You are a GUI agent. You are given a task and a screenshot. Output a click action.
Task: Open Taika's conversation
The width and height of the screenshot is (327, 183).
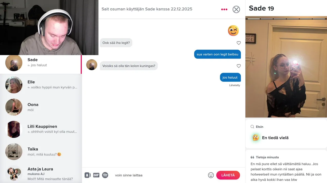point(41,152)
